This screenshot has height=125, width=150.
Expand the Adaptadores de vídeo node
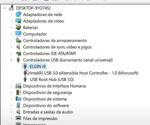[x=12, y=21]
